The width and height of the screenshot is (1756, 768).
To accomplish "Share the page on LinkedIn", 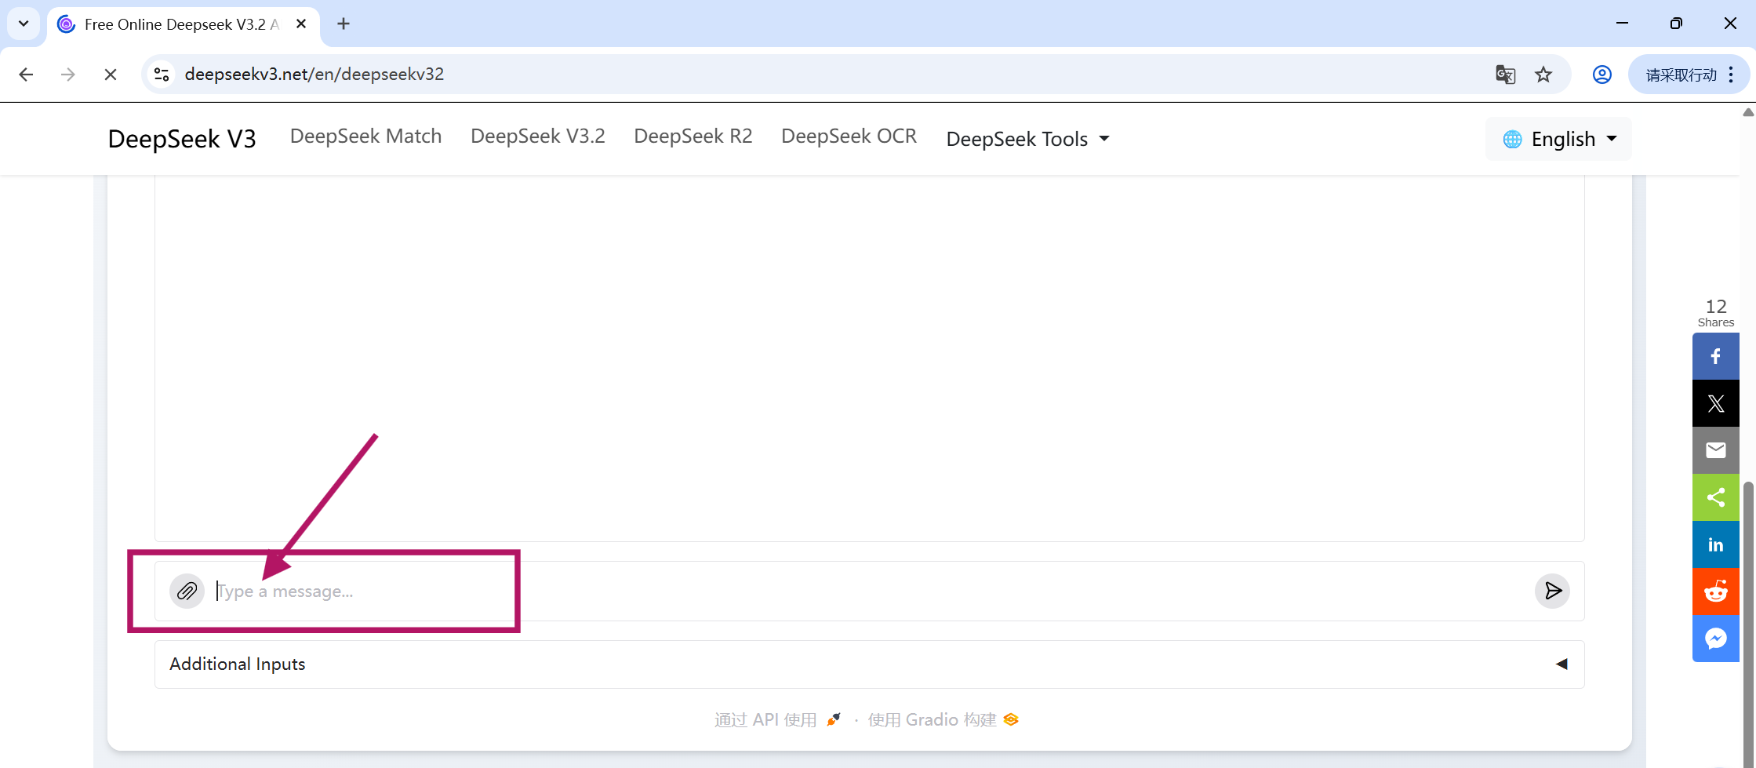I will click(x=1716, y=544).
